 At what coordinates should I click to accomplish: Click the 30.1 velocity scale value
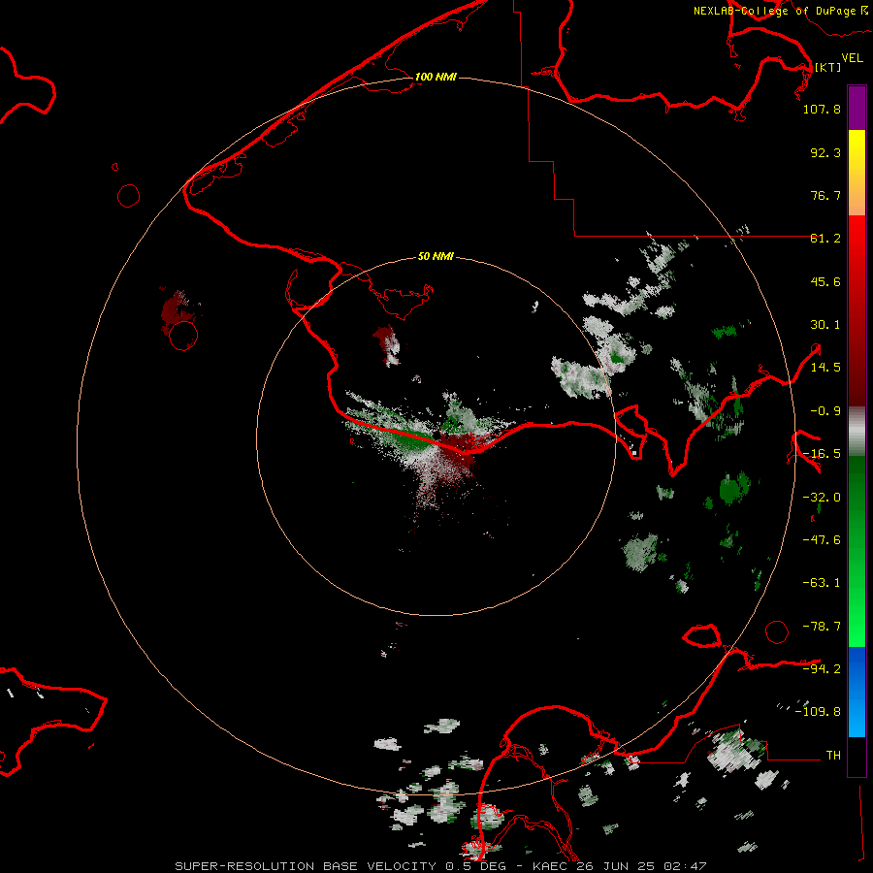pyautogui.click(x=825, y=325)
